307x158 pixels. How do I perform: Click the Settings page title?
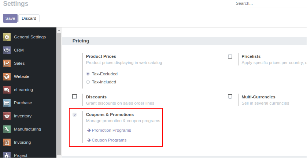click(x=16, y=4)
